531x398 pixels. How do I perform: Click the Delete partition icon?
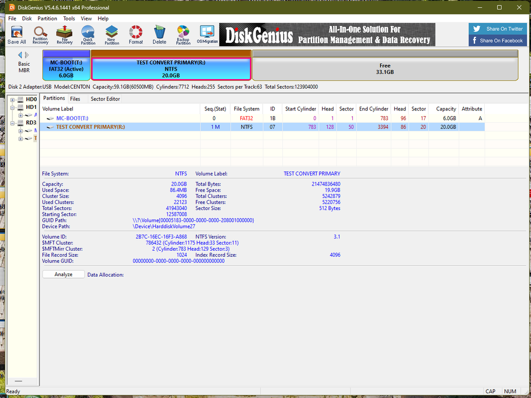point(159,35)
